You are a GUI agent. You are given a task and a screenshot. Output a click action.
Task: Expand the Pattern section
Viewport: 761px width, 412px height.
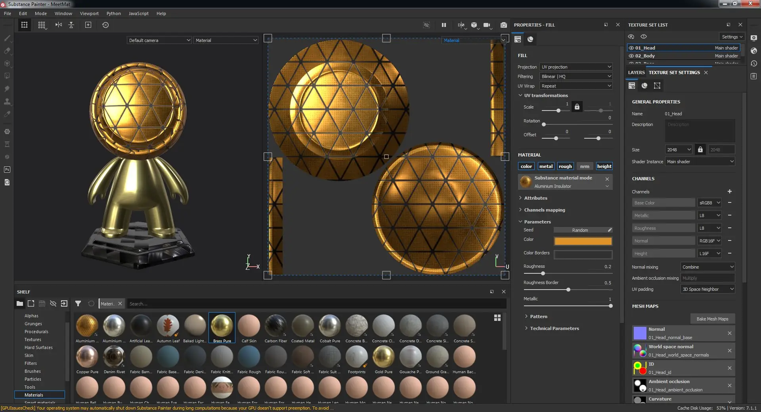[x=538, y=317]
